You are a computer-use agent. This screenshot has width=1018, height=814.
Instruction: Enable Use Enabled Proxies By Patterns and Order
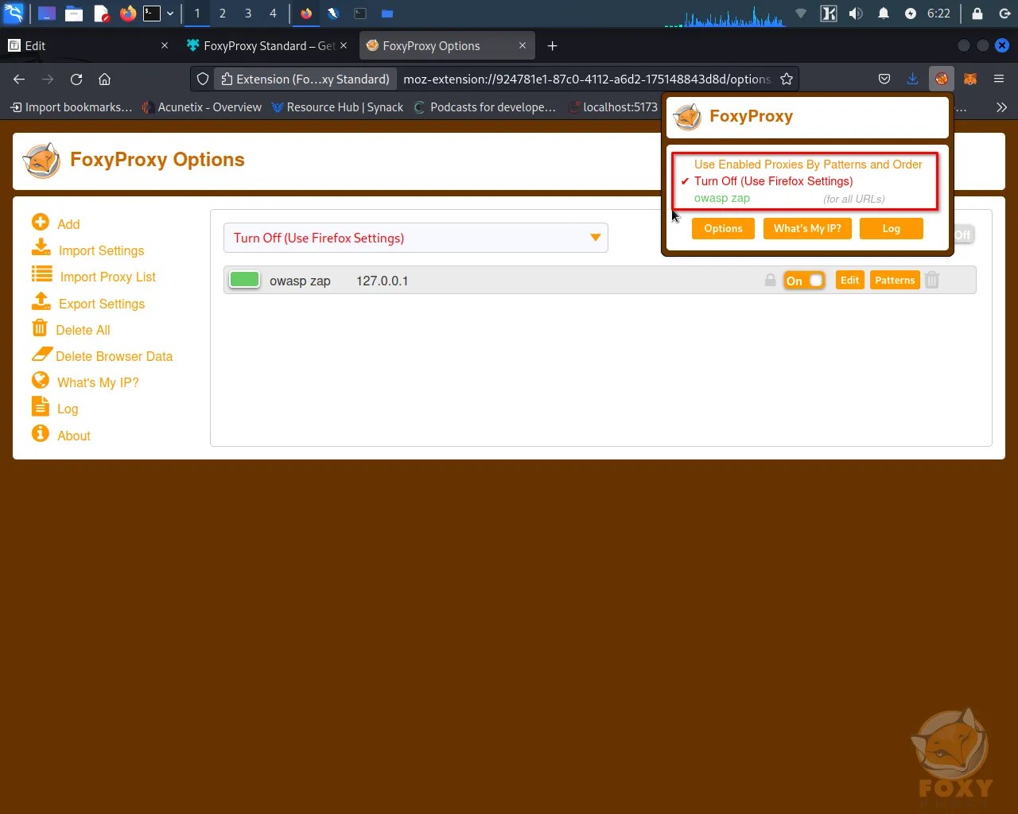click(x=808, y=165)
